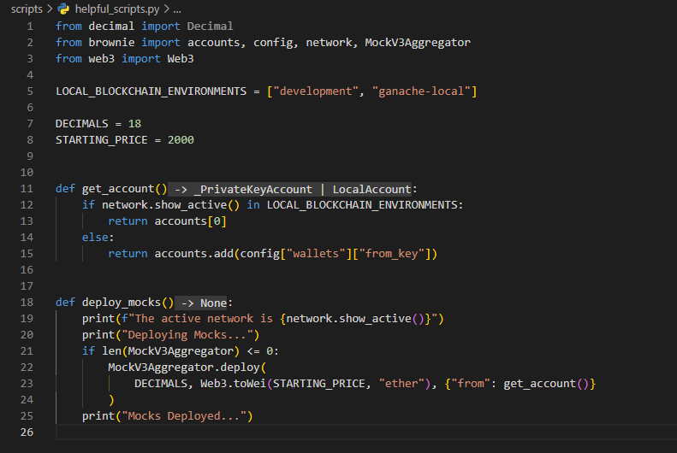This screenshot has width=677, height=453.
Task: Click LOCAL_BLOCKCHAIN_ENVIRONMENTS variable on line 5
Action: (151, 91)
